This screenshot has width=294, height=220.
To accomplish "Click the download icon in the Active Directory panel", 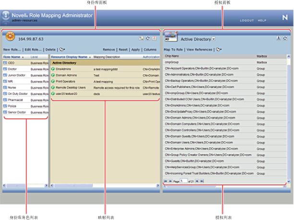I will pos(279,39).
